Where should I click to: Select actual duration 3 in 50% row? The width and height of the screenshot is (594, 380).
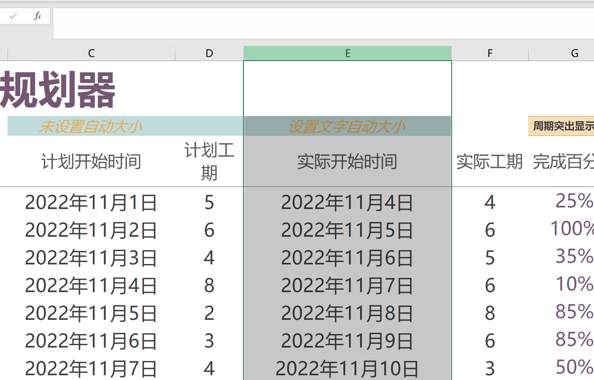[x=490, y=368]
